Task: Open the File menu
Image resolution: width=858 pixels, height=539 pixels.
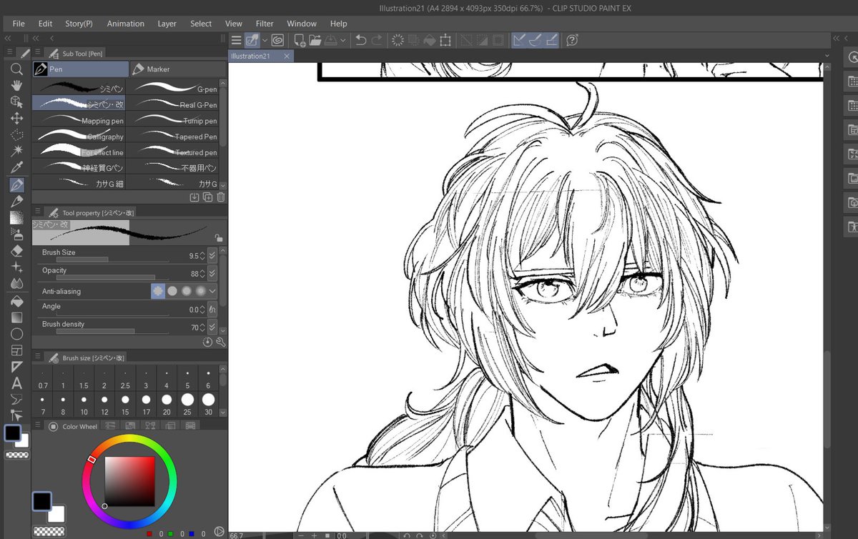Action: click(19, 24)
